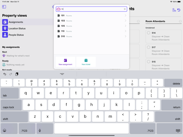This screenshot has height=137, width=183.
Task: Click "Waiting for what's next" text
Action: [18, 56]
